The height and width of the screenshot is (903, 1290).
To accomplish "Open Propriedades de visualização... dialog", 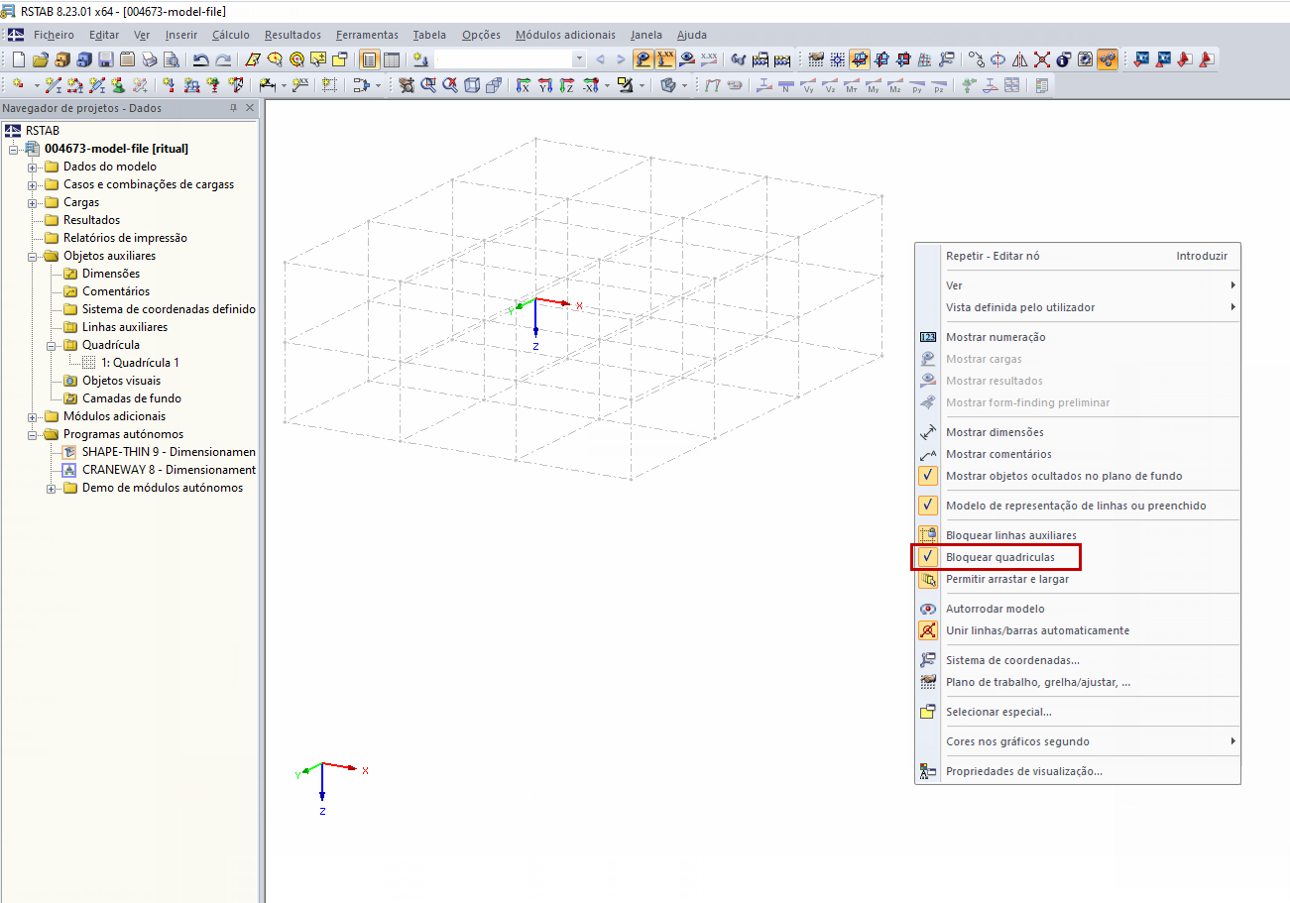I will pyautogui.click(x=1078, y=771).
